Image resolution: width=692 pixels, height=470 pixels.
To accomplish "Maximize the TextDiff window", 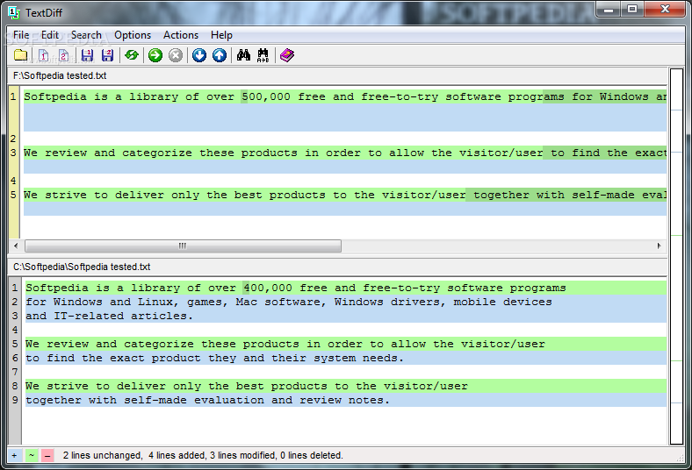I will (632, 9).
